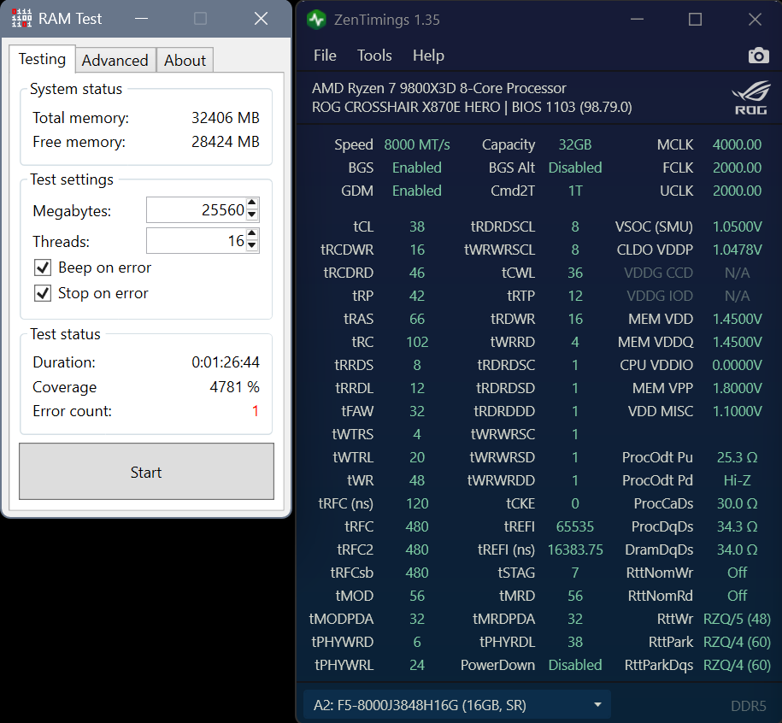
Task: Click the MCLK value 4000.00
Action: click(x=737, y=144)
